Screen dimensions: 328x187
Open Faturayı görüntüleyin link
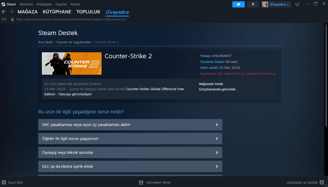75,94
